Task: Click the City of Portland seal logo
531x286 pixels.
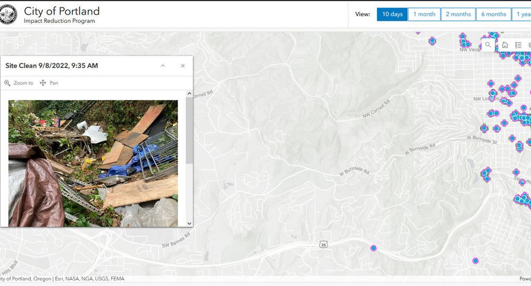Action: coord(9,14)
